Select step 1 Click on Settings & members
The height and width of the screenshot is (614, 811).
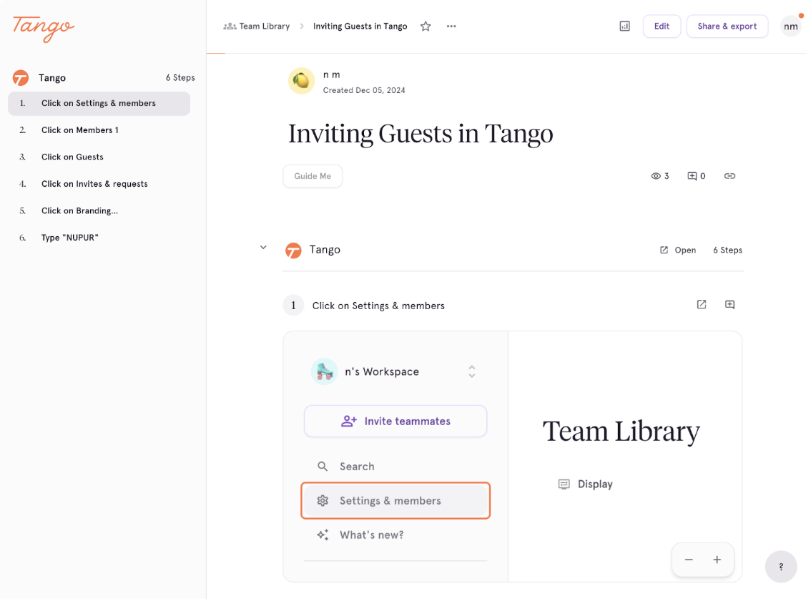(99, 104)
